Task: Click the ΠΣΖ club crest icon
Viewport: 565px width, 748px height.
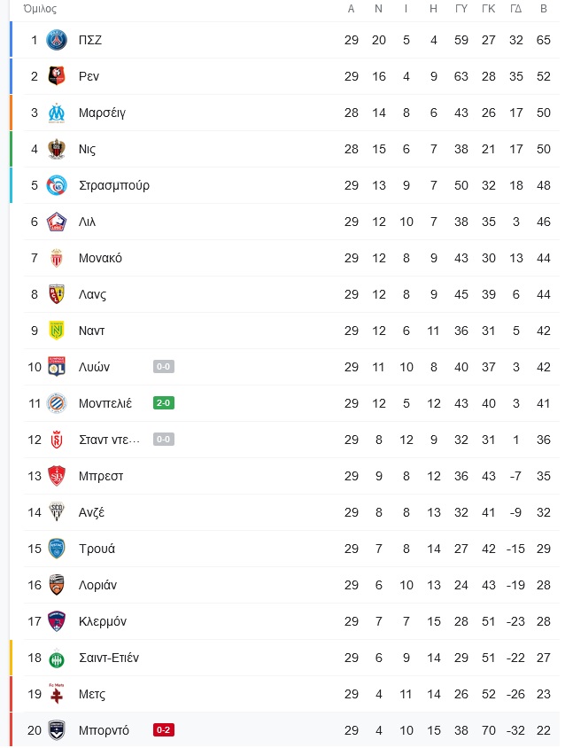Action: pyautogui.click(x=57, y=40)
